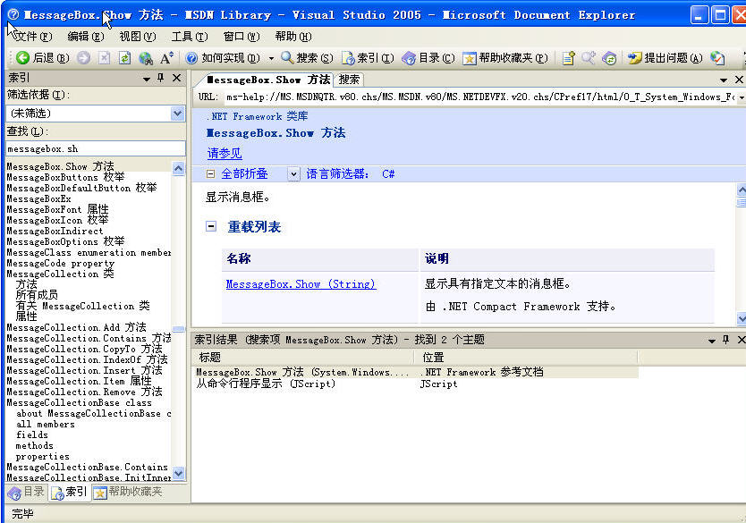The height and width of the screenshot is (523, 746).
Task: Open the 语言筛选器 language filter dropdown
Action: point(293,174)
